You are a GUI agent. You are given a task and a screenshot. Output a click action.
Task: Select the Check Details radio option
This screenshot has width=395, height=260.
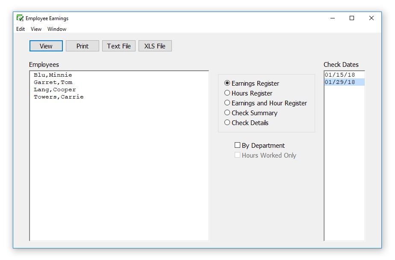click(227, 123)
